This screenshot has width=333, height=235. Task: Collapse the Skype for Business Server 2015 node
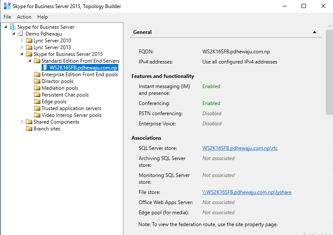point(22,54)
